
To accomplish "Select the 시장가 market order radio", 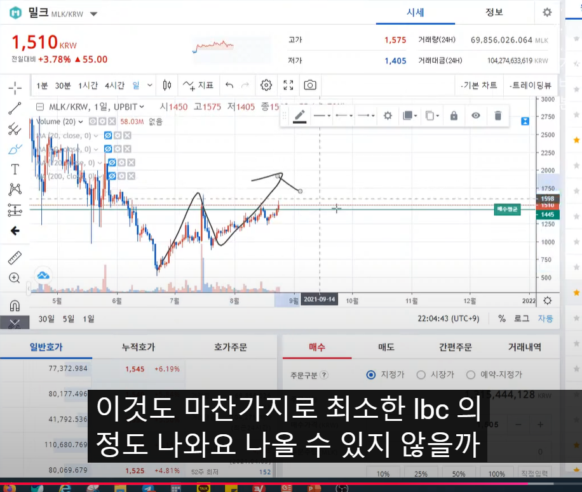I will pyautogui.click(x=421, y=375).
